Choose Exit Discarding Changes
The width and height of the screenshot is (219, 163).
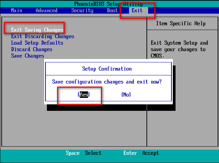pyautogui.click(x=42, y=36)
